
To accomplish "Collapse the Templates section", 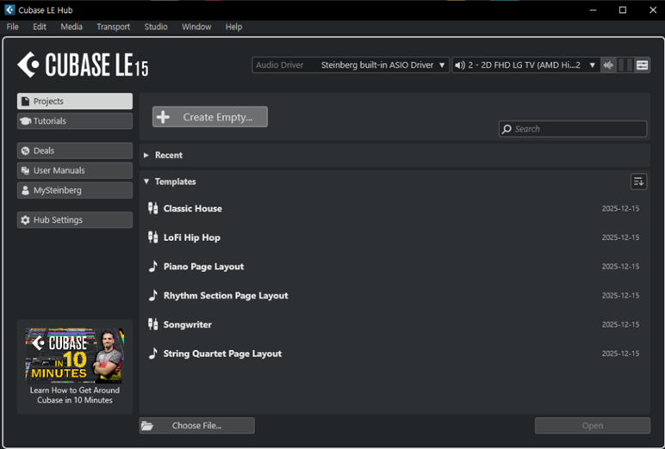I will pyautogui.click(x=146, y=181).
